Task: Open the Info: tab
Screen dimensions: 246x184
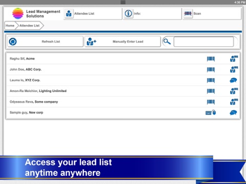Action: point(152,13)
